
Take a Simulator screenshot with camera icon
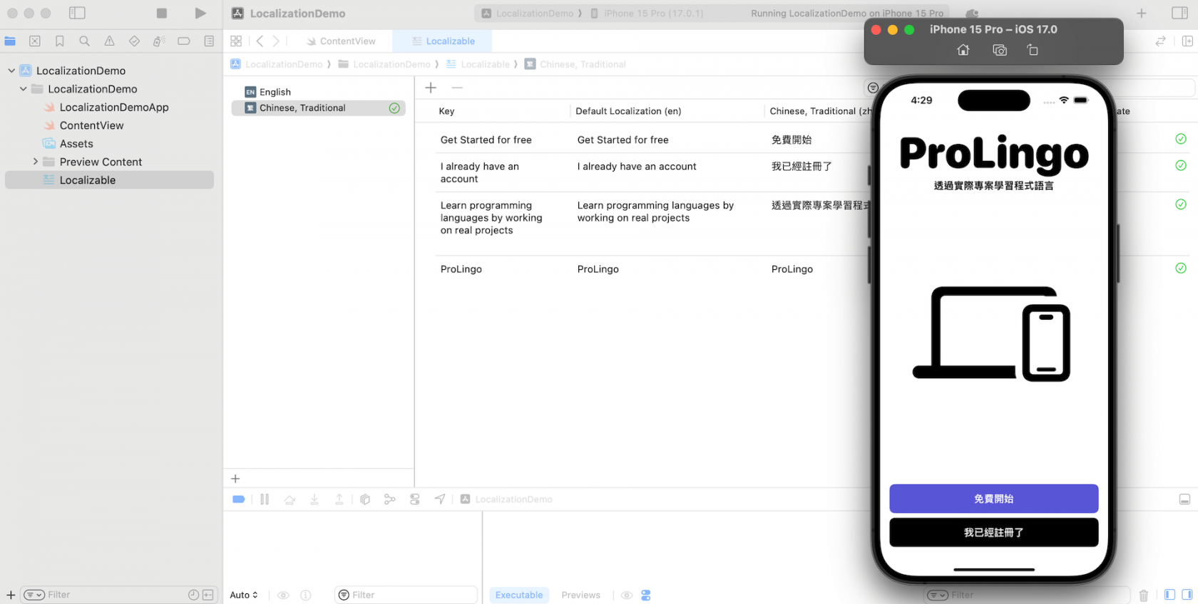[1000, 50]
